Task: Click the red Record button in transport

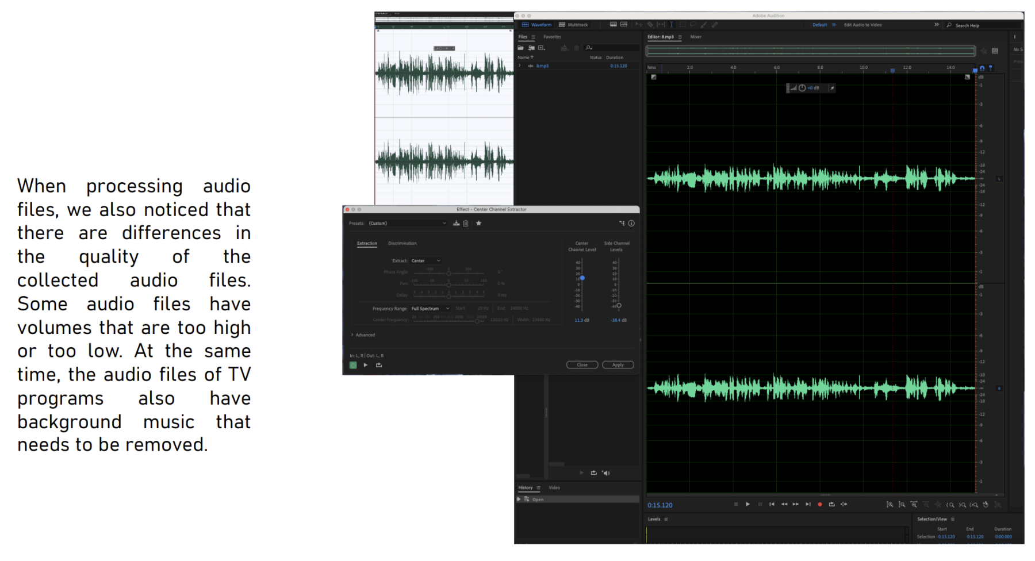Action: [x=819, y=505]
